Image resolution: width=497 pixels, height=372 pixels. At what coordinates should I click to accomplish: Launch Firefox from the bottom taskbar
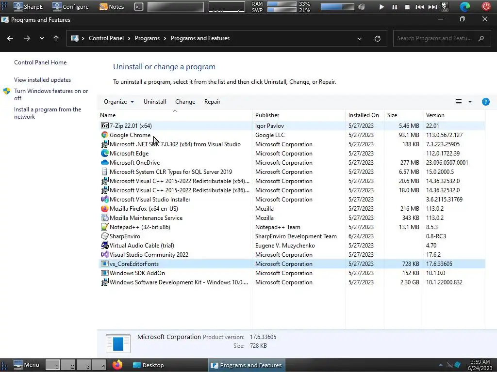[117, 365]
